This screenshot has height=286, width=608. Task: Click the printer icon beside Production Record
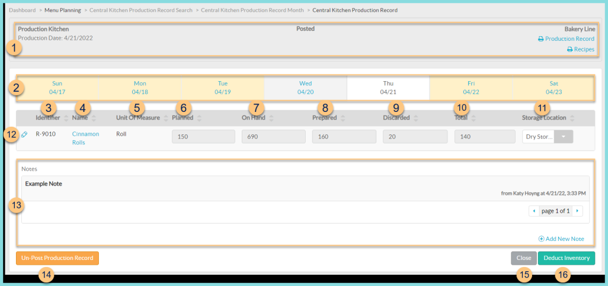tap(540, 39)
